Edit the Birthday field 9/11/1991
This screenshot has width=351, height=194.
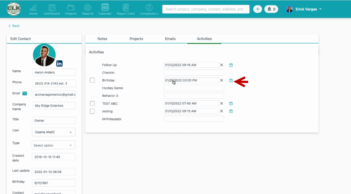click(54, 183)
